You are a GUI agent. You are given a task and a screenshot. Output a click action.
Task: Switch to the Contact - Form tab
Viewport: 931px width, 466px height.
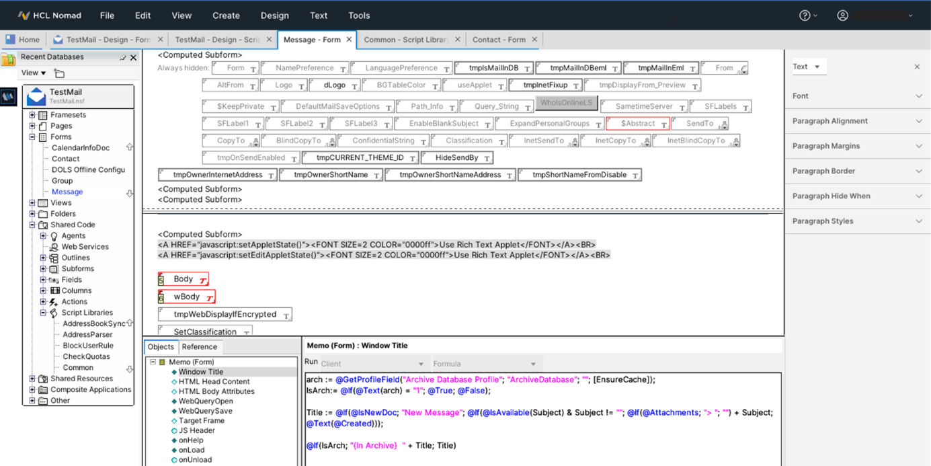click(499, 40)
